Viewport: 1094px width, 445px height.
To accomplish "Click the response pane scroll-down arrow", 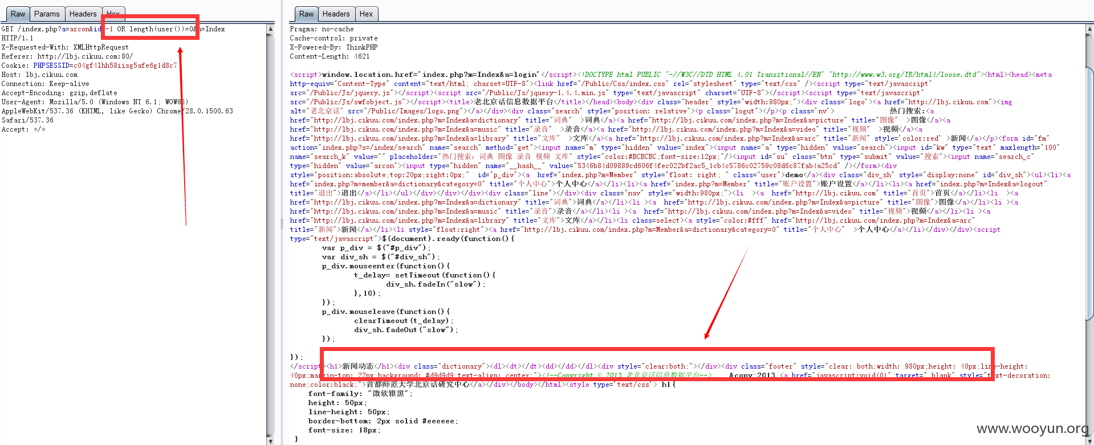I will click(1090, 440).
